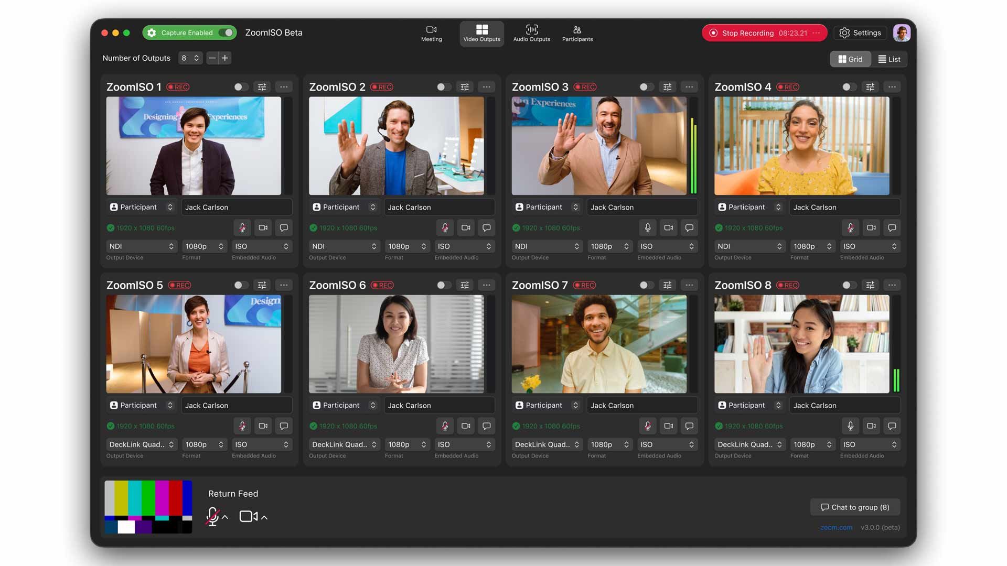Open more options for ZoomISO 5
Viewport: 1007px width, 566px height.
(x=284, y=285)
